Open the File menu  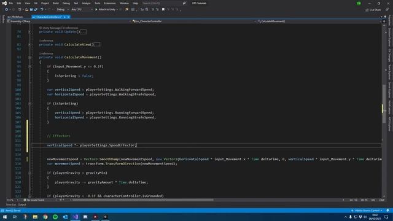coord(11,3)
